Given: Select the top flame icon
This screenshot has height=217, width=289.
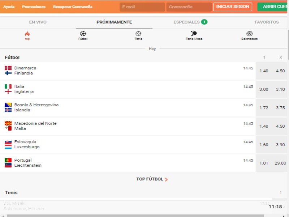Looking at the screenshot, I should (27, 34).
